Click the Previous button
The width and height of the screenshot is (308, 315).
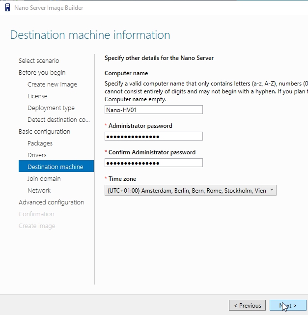point(247,306)
